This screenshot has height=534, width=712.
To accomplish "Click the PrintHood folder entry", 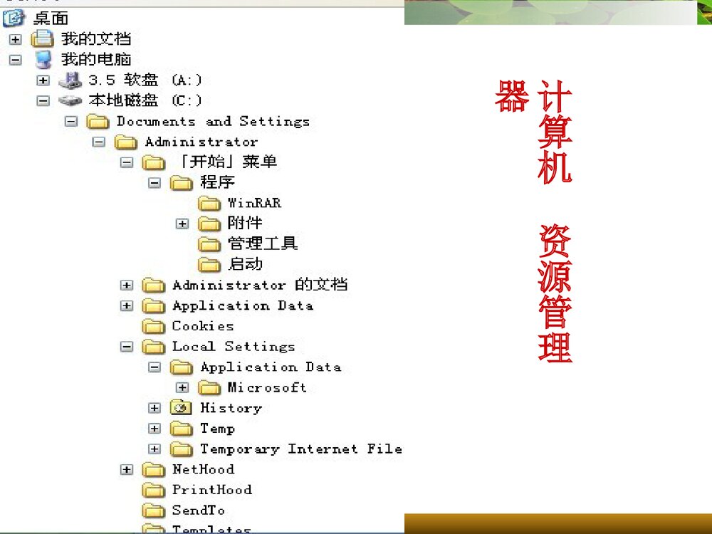I will [x=211, y=490].
